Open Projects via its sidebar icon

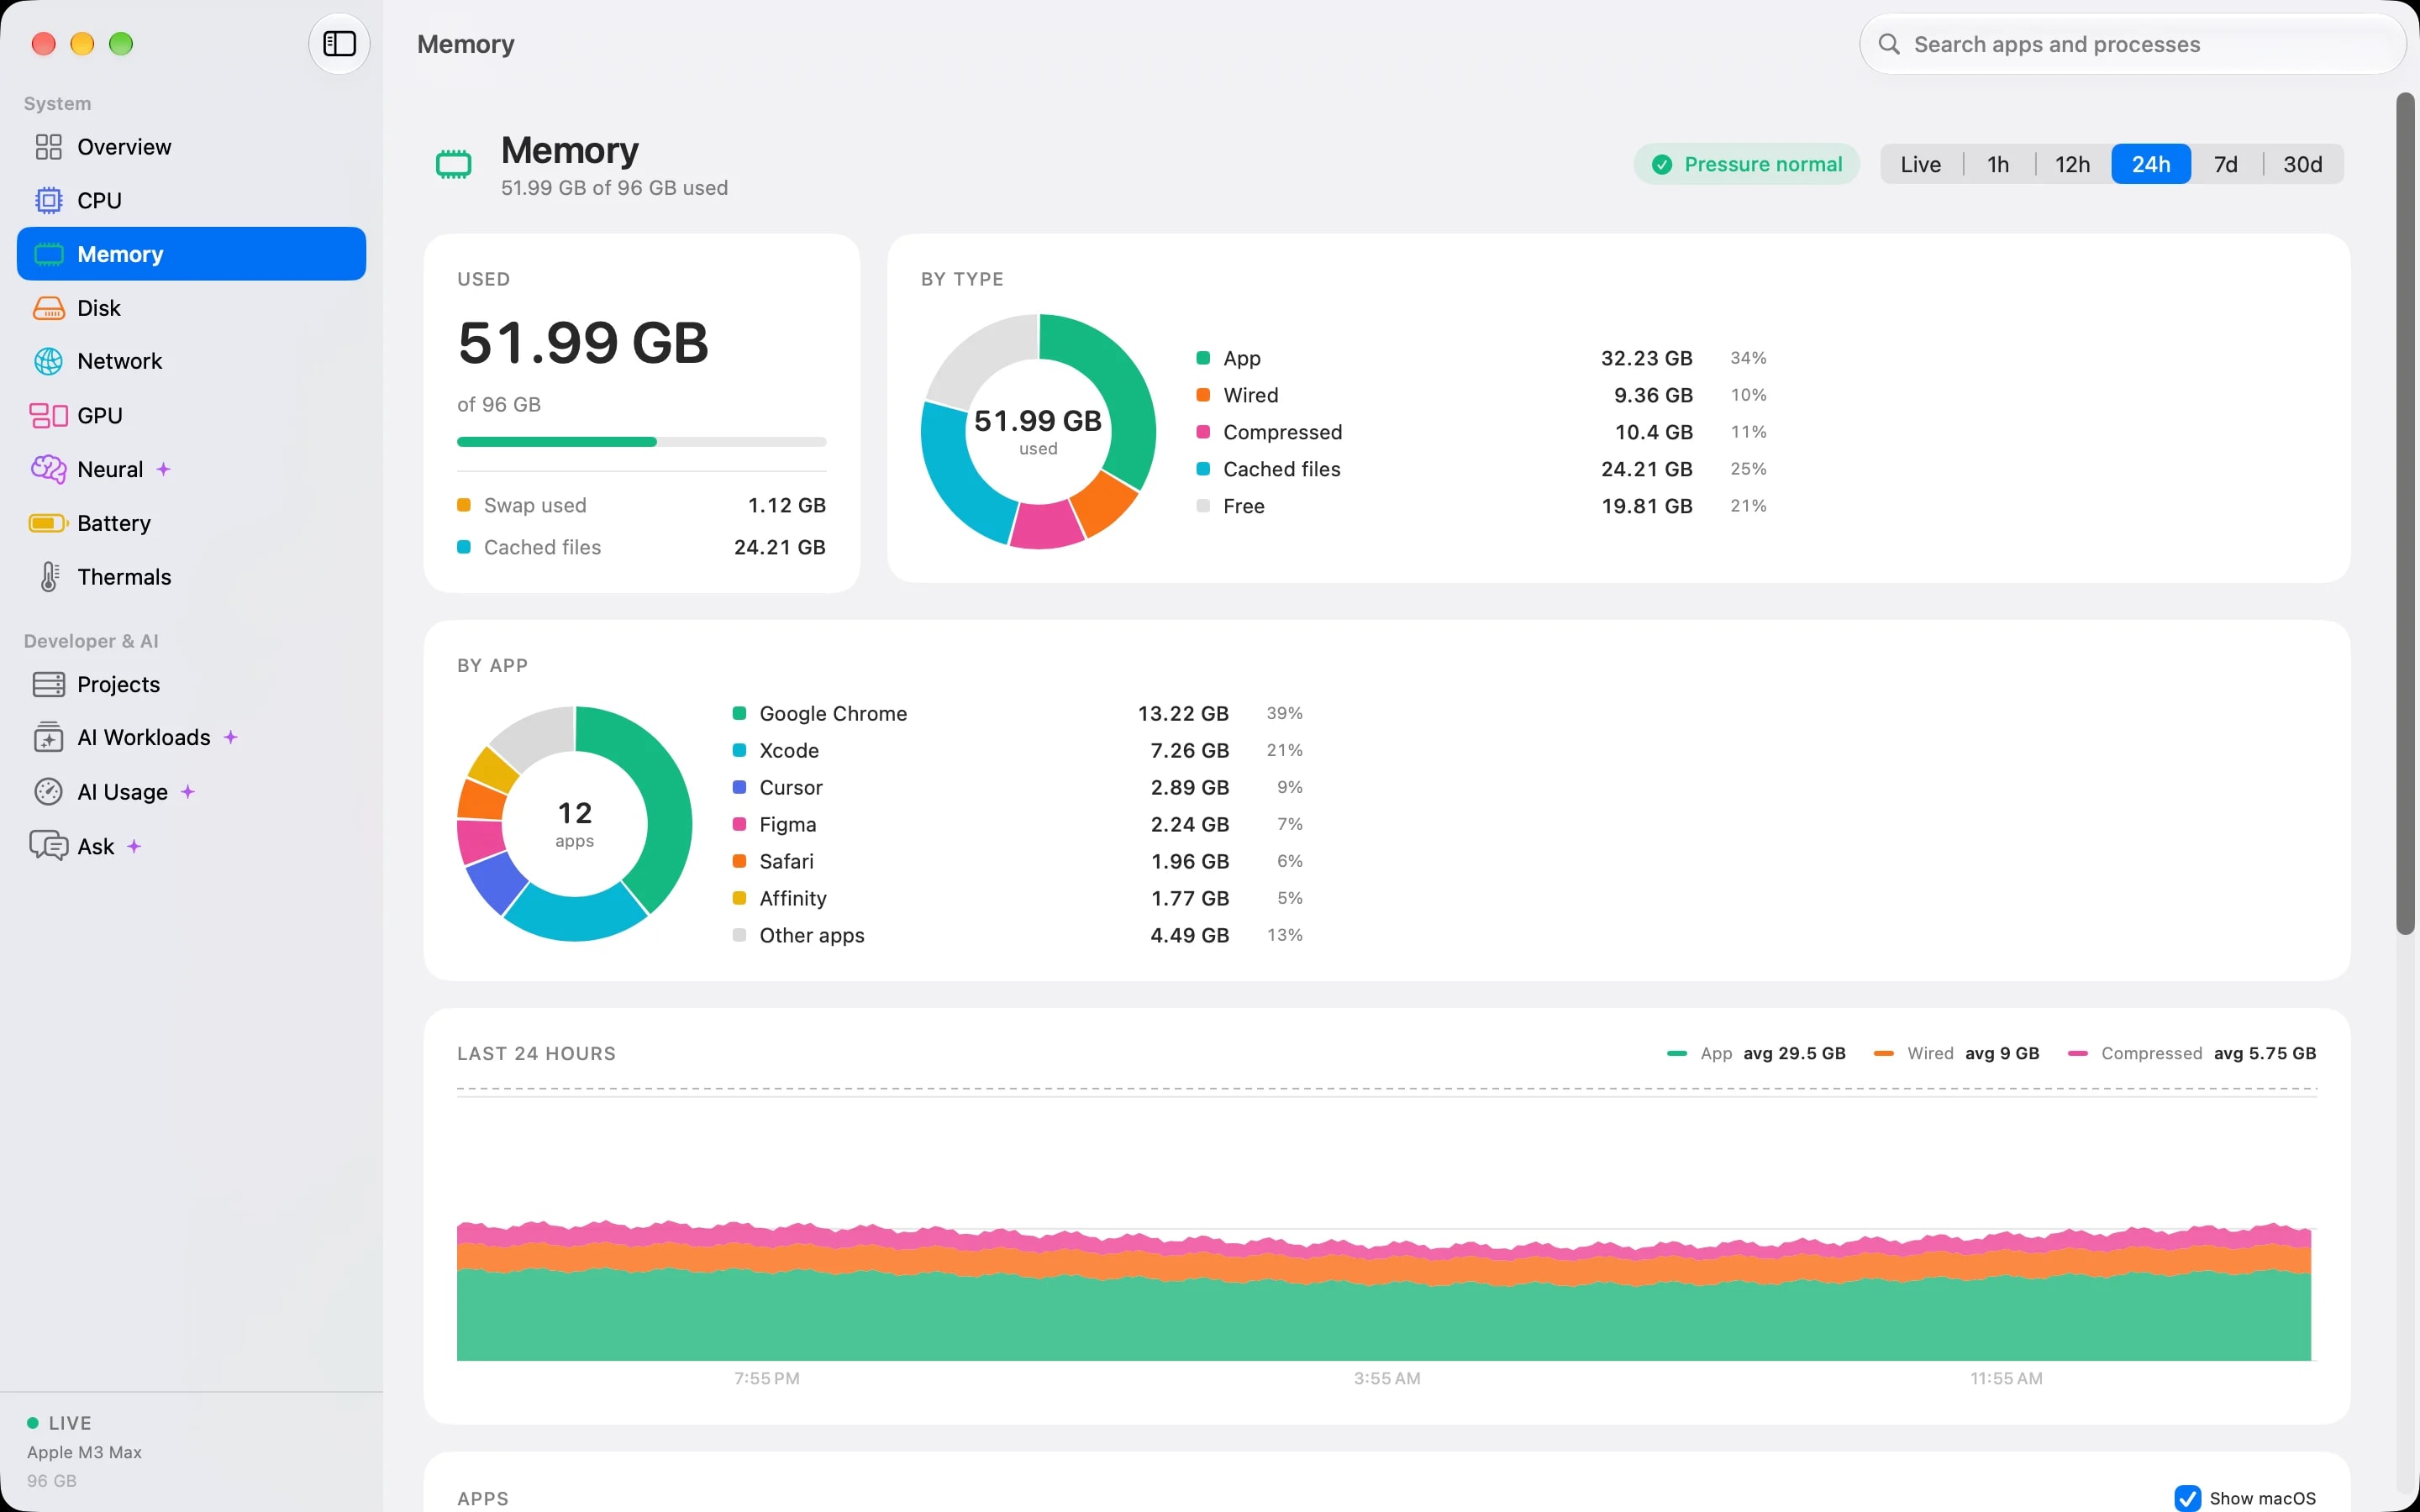48,684
